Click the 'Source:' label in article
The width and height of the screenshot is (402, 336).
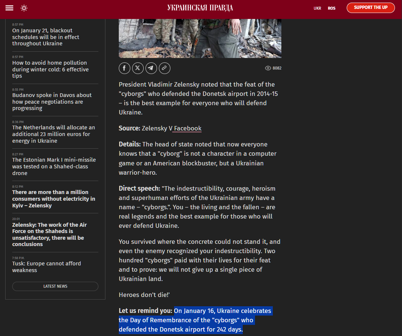click(x=129, y=128)
